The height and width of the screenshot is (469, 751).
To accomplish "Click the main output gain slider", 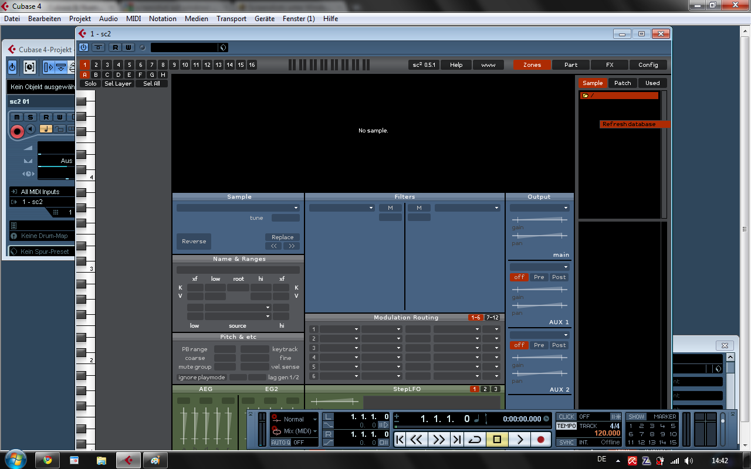I will click(x=539, y=219).
